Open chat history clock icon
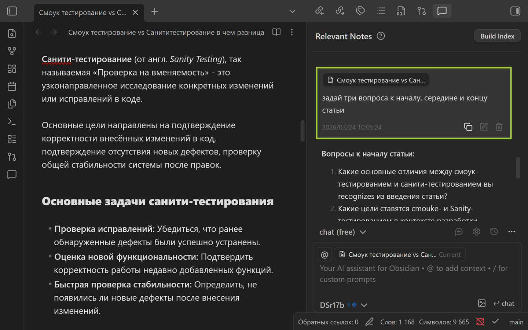 pos(494,232)
